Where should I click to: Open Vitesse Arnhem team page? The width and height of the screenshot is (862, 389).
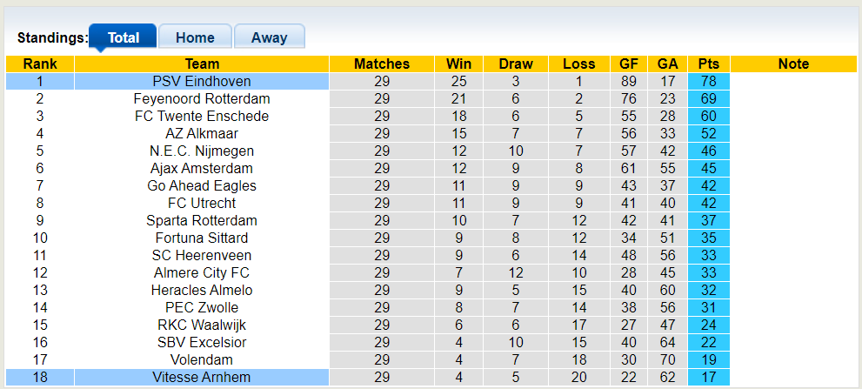pyautogui.click(x=202, y=377)
